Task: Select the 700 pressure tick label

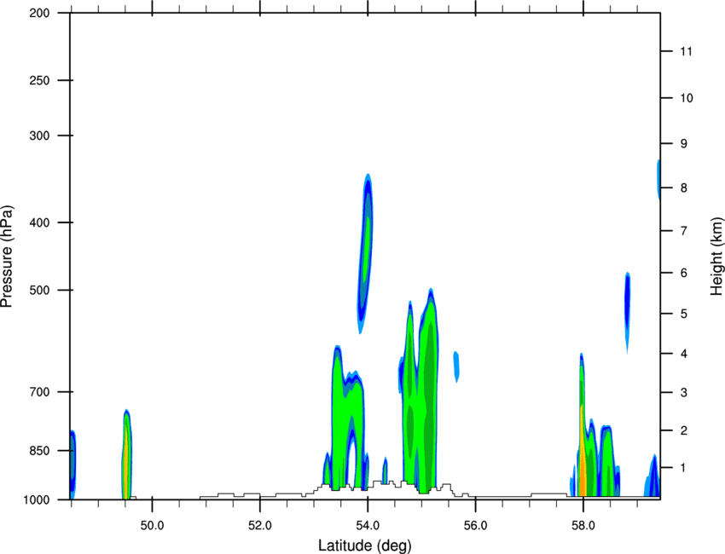Action: click(x=40, y=392)
